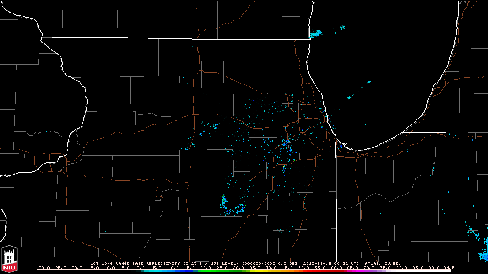
Task: Click the -30.0 label on the scale
Action: click(x=43, y=268)
